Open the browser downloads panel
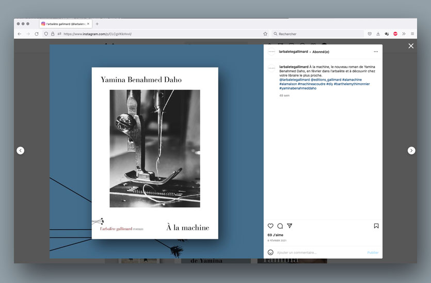Viewport: 431px width, 283px height. click(378, 34)
